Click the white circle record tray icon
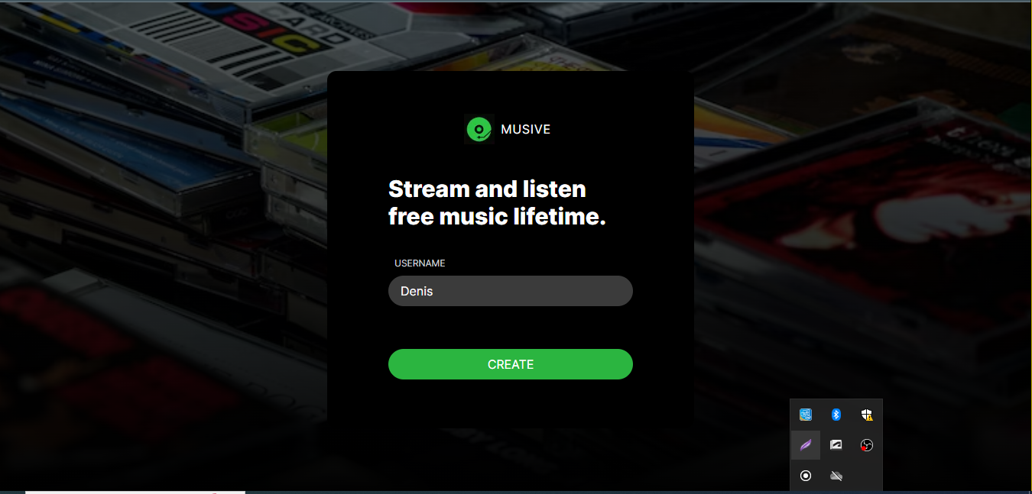The width and height of the screenshot is (1032, 494). tap(806, 476)
